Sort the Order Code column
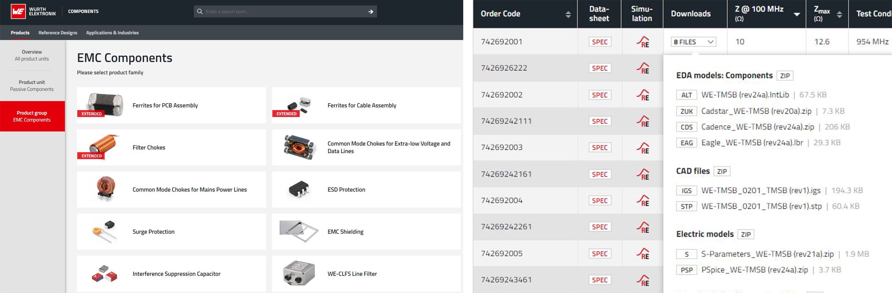Viewport: 892px width, 293px height. pos(568,15)
